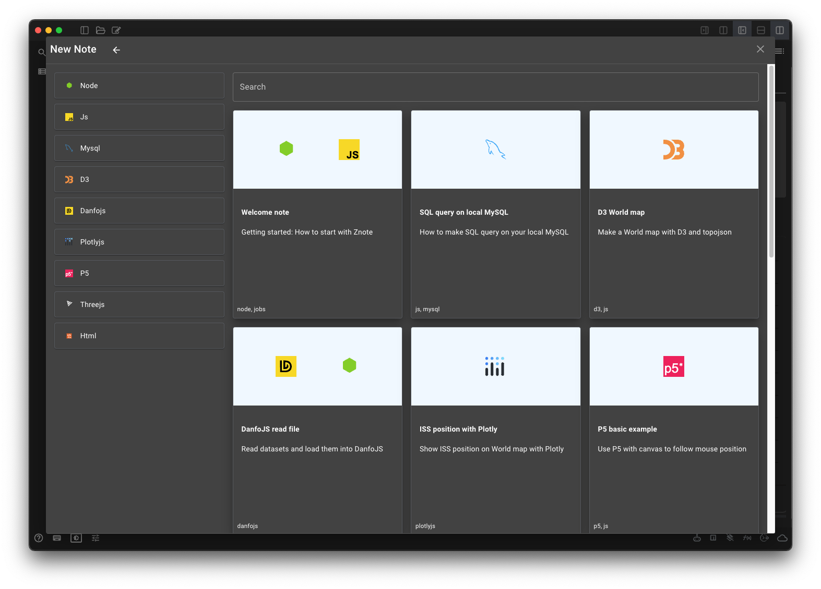Select the right panel collapse layout icon
Image resolution: width=821 pixels, height=589 pixels.
click(705, 30)
